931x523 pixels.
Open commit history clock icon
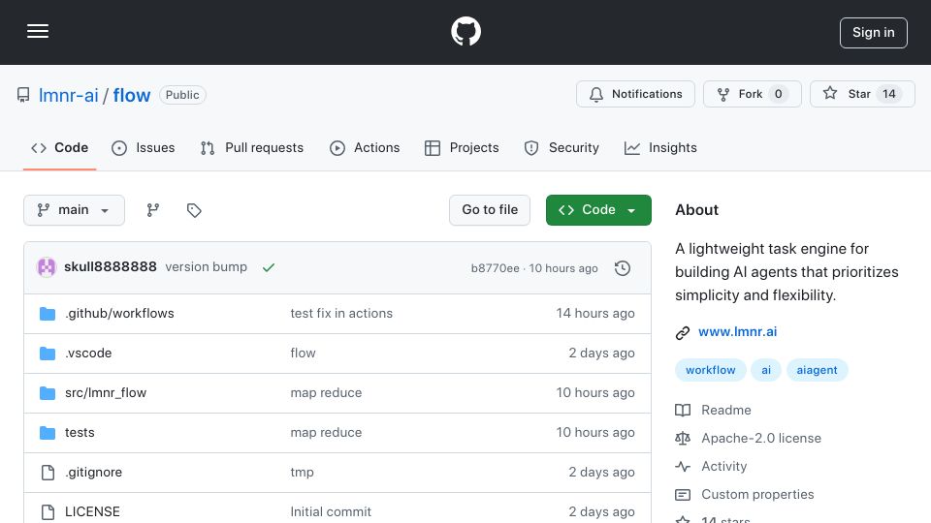[623, 268]
